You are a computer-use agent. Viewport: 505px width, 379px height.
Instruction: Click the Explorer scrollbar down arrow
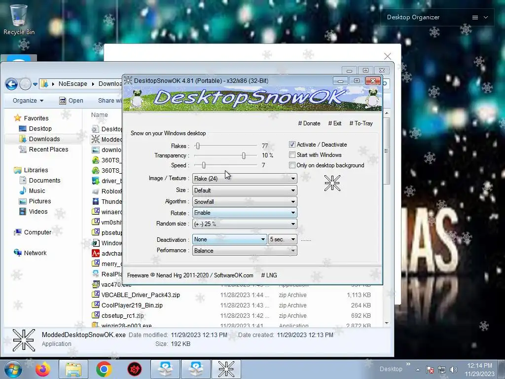(387, 323)
